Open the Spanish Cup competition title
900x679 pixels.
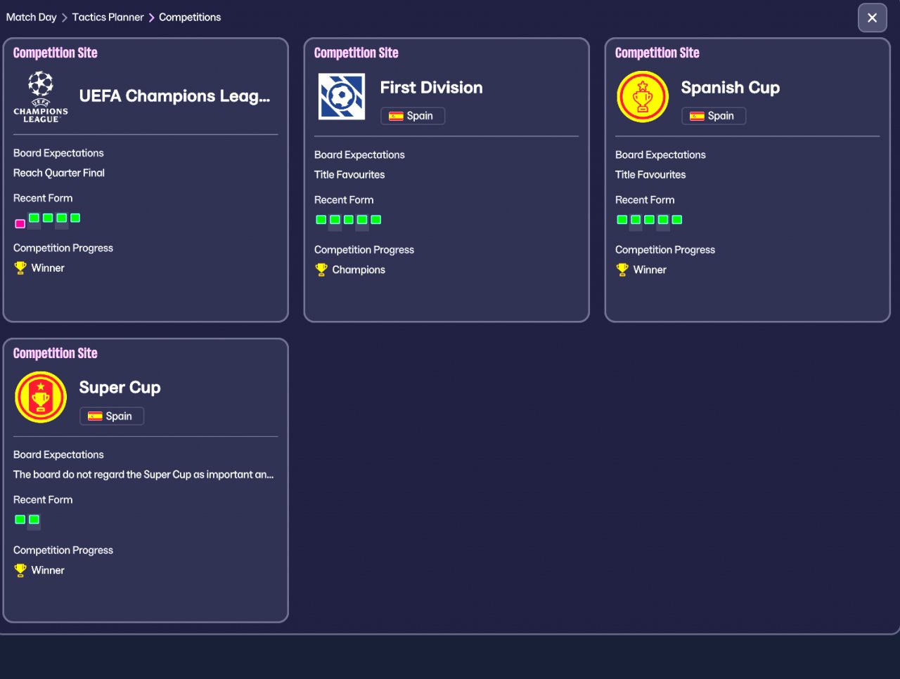(x=731, y=88)
